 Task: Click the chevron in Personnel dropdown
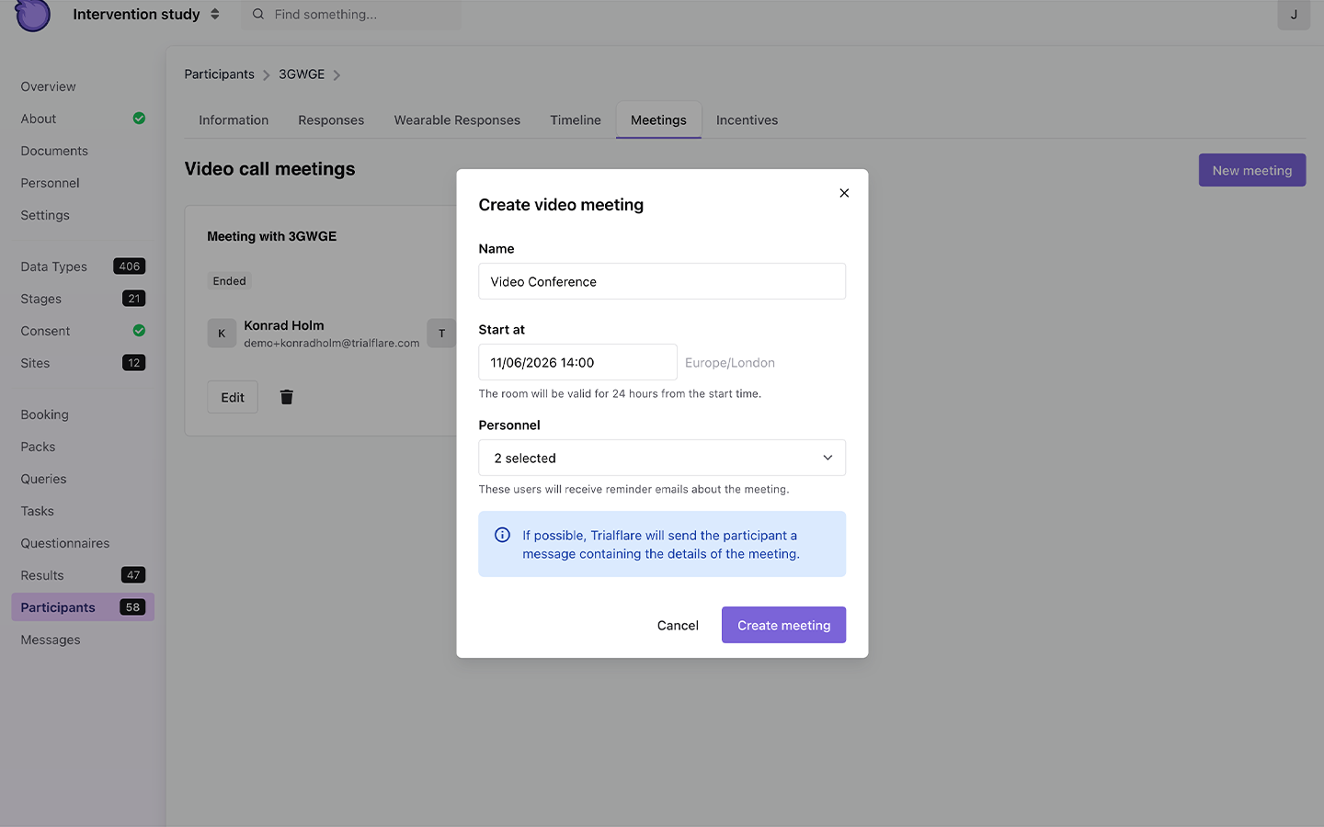click(x=827, y=458)
